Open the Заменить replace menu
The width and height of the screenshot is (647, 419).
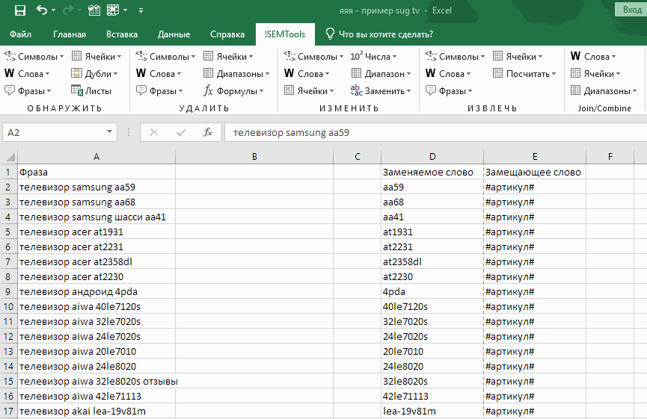[381, 91]
